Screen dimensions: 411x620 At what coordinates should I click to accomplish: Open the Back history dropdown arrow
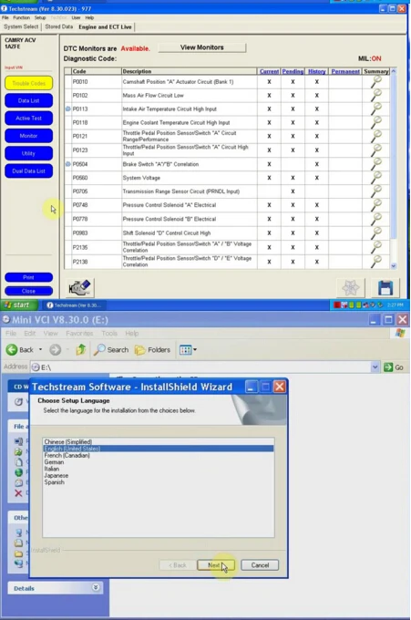(40, 349)
